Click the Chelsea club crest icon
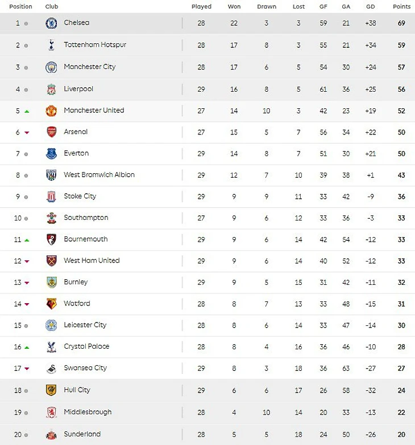The width and height of the screenshot is (415, 445). [51, 23]
